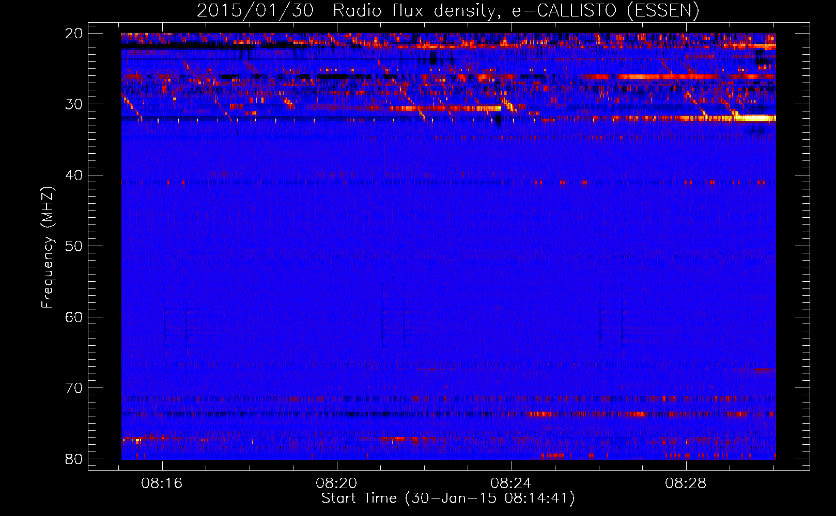Select the 30 frequency tick label
This screenshot has height=516, width=836.
click(x=74, y=104)
